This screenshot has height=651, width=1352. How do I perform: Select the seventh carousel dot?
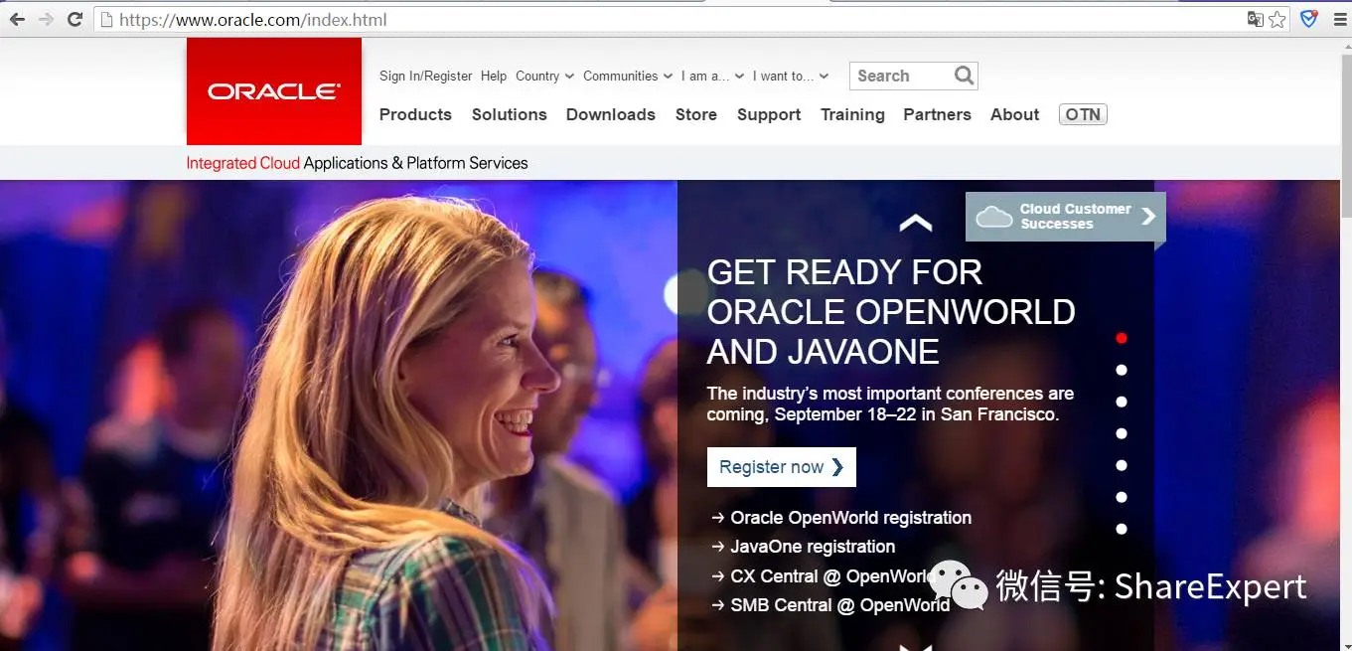[x=1122, y=529]
